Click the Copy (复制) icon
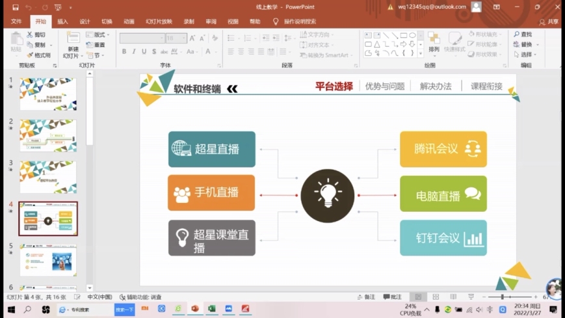The image size is (565, 318). [30, 45]
